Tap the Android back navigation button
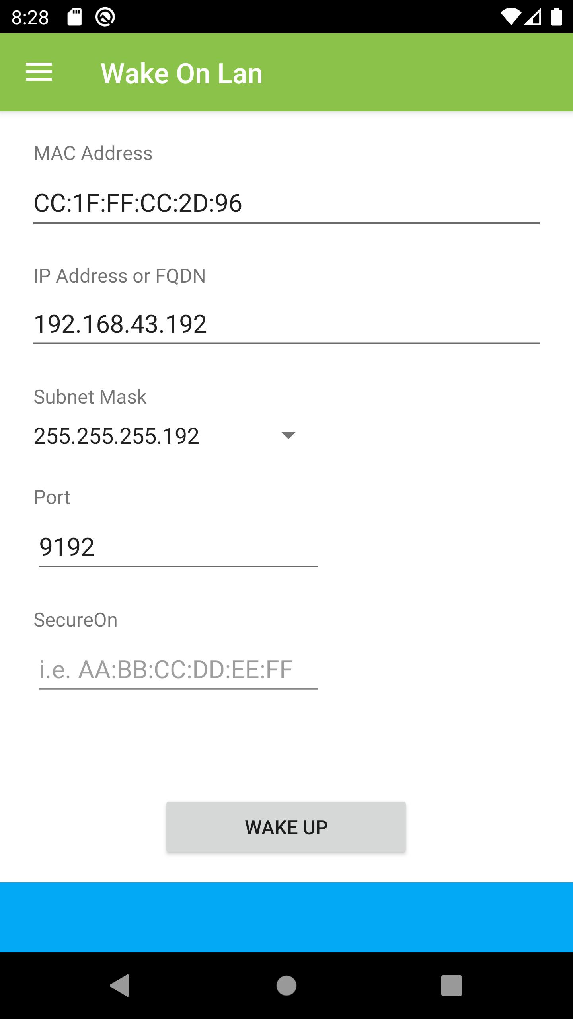573x1019 pixels. point(120,985)
